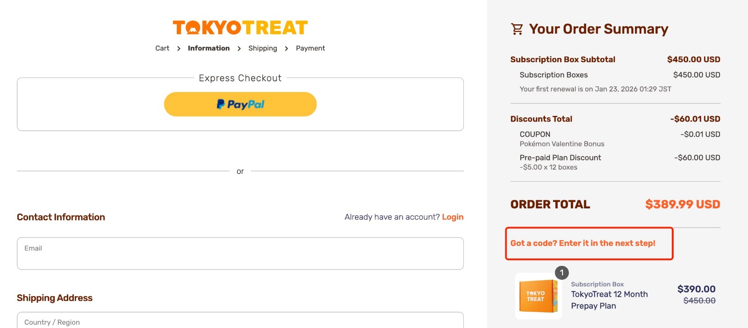Open the Country / Region selector
Image resolution: width=748 pixels, height=328 pixels.
[x=240, y=321]
